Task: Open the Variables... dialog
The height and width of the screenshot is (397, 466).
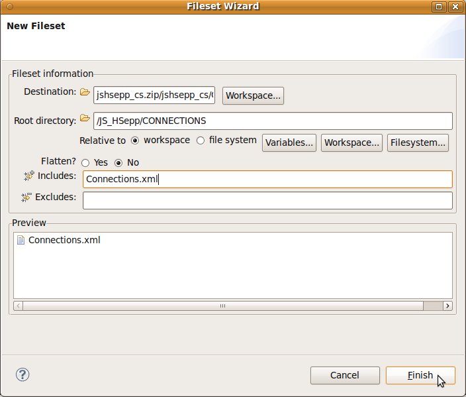Action: 289,142
